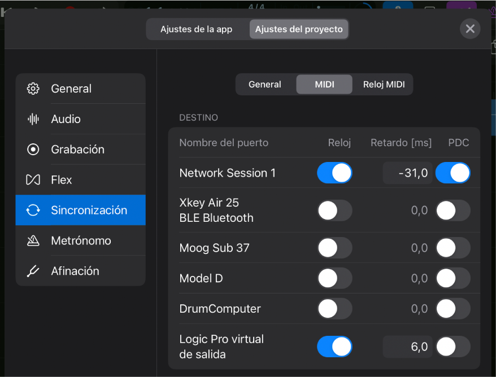This screenshot has height=377, width=496.
Task: Open the Ajustes de la app tab
Action: pos(197,28)
